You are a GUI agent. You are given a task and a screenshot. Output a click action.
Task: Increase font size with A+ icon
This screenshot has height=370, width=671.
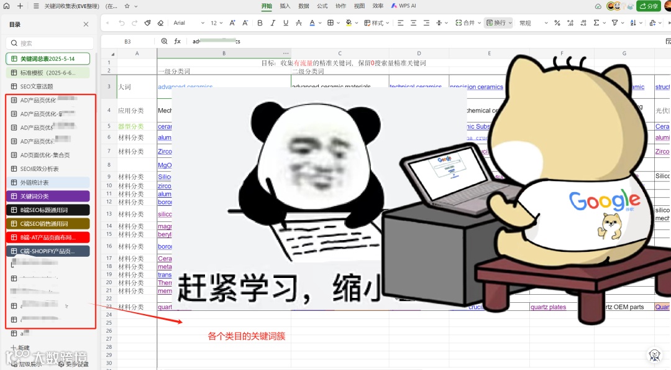point(232,22)
